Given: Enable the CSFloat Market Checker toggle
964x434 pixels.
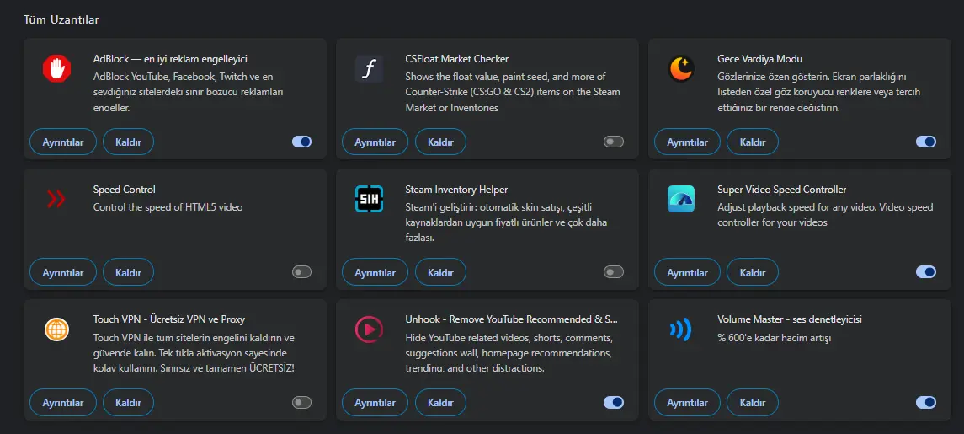Looking at the screenshot, I should click(x=614, y=142).
